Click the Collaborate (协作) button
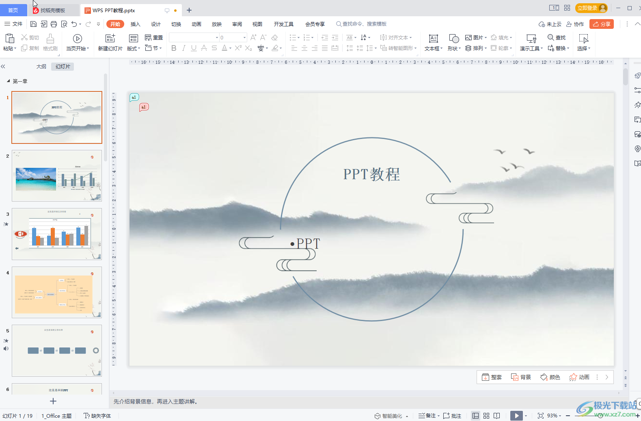This screenshot has height=421, width=641. coord(575,24)
